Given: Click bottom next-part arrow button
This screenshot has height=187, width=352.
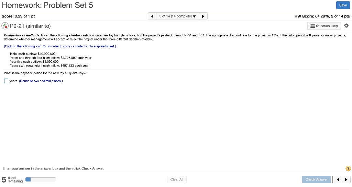Looking at the screenshot, I should pyautogui.click(x=346, y=179).
